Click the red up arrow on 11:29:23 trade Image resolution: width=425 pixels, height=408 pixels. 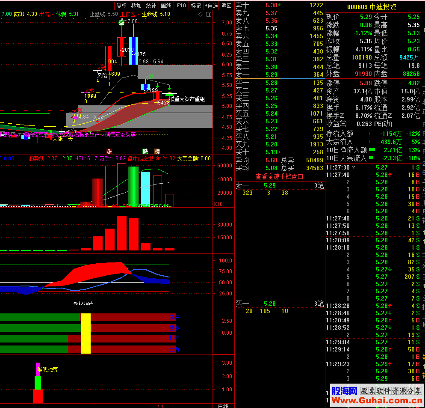coord(390,364)
